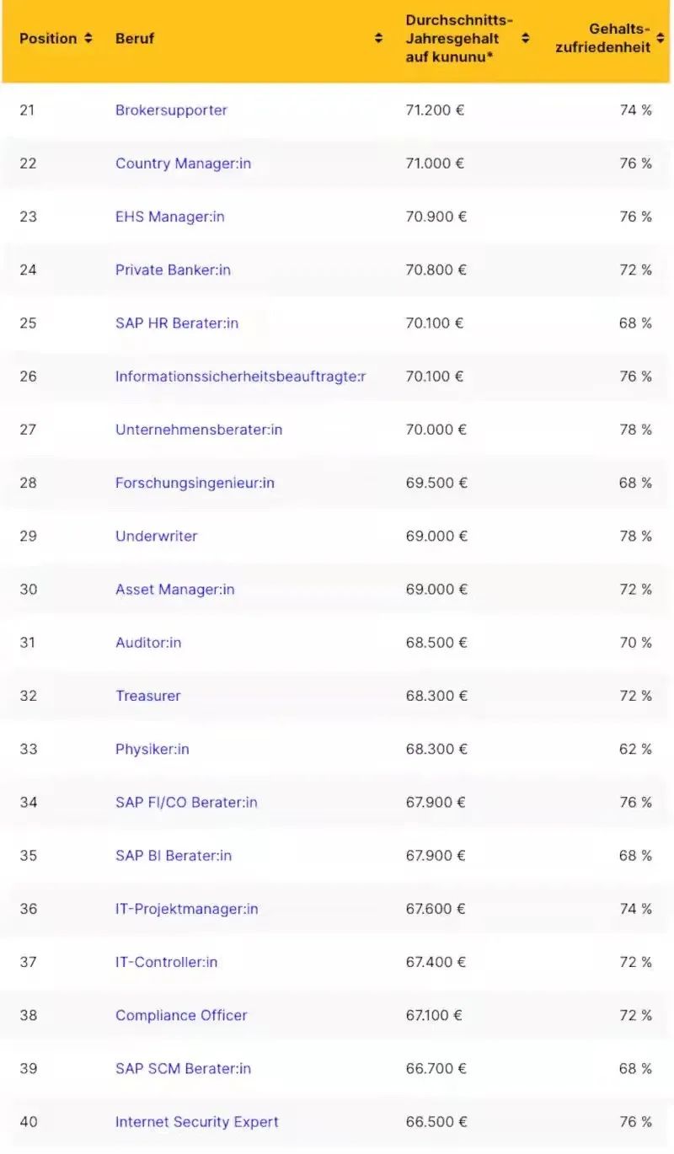The width and height of the screenshot is (674, 1154).
Task: Click the Private Banker:in link
Action: (x=173, y=270)
